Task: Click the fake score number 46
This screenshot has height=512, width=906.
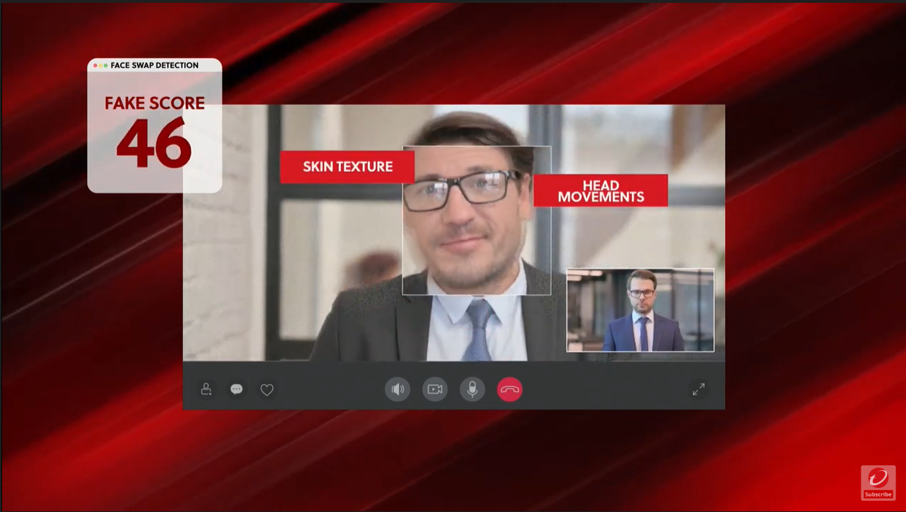Action: pyautogui.click(x=154, y=144)
